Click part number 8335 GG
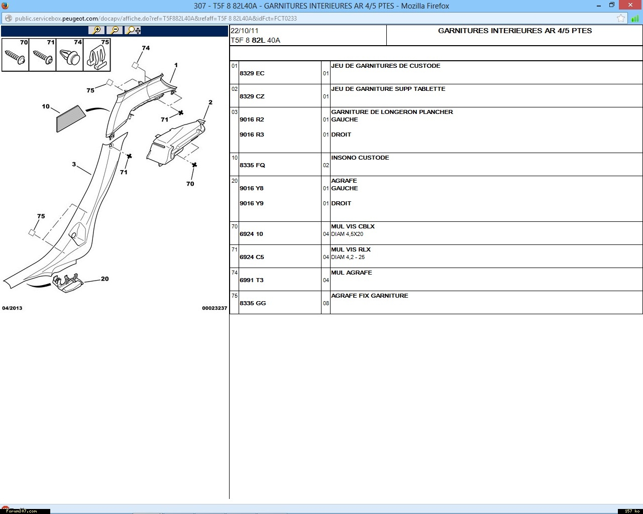643x514 pixels. click(x=253, y=303)
